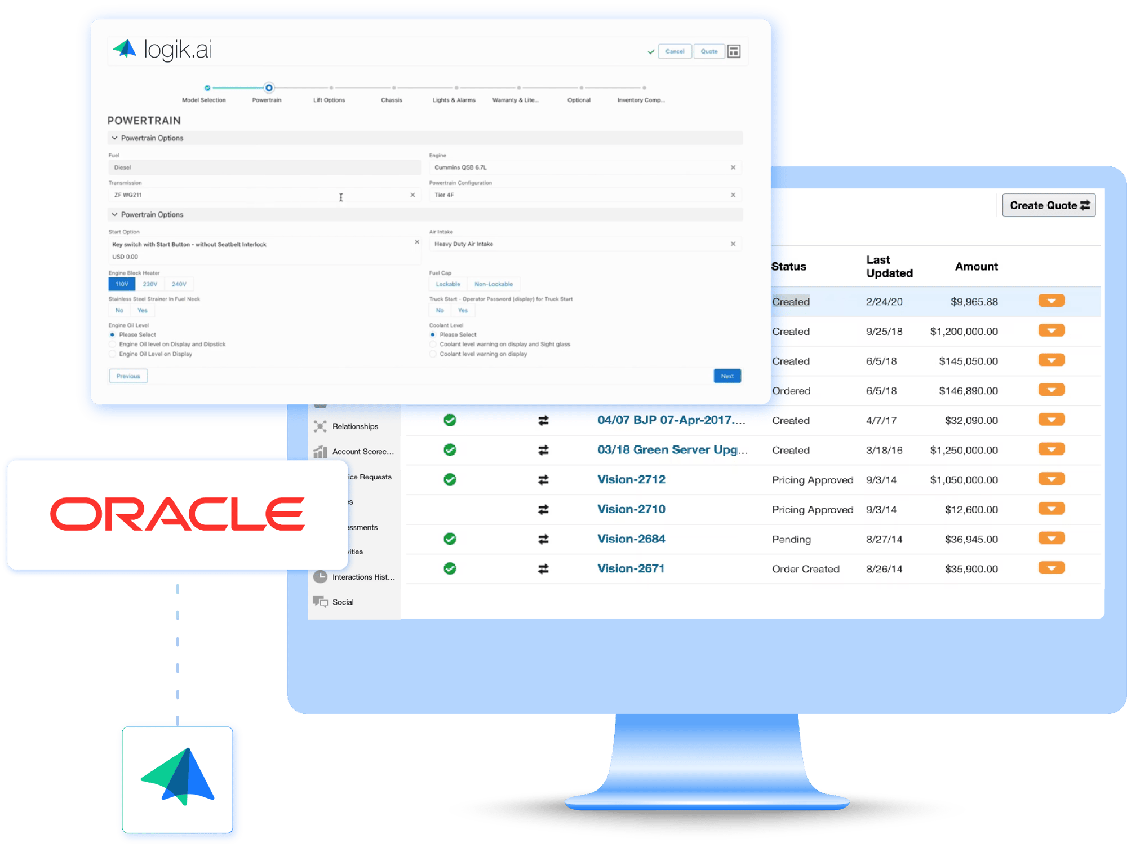This screenshot has height=847, width=1127.
Task: Select 110V engine block heater
Action: (122, 284)
